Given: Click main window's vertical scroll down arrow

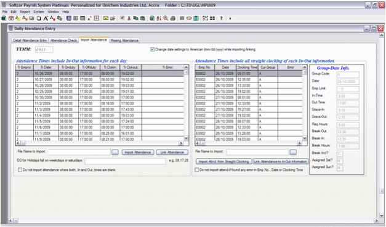Looking at the screenshot, I should (381, 216).
